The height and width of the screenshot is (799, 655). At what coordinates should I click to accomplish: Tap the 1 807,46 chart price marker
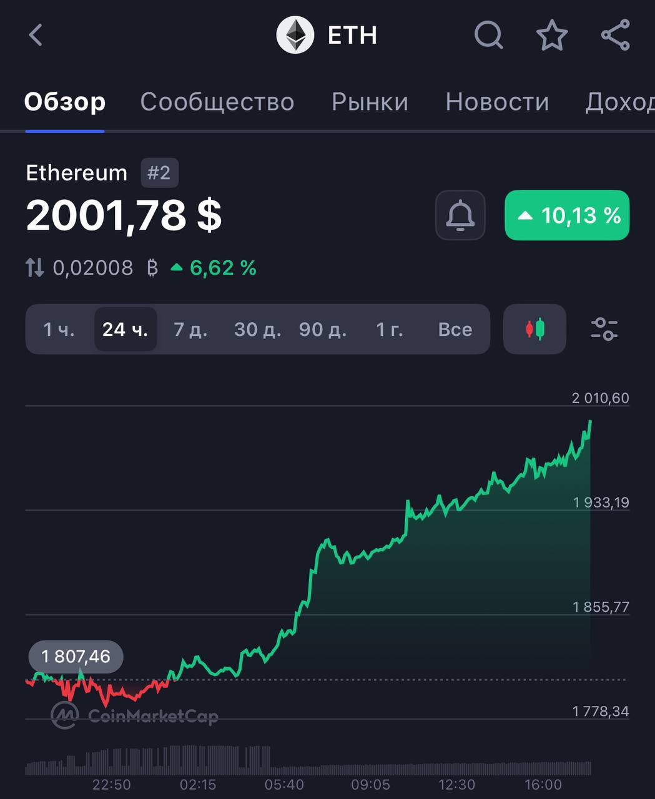(76, 657)
